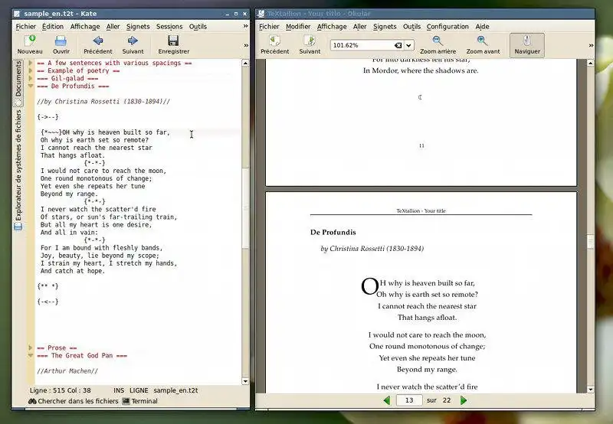Open Okular's Fichier menu
The image size is (613, 424).
pyautogui.click(x=270, y=26)
